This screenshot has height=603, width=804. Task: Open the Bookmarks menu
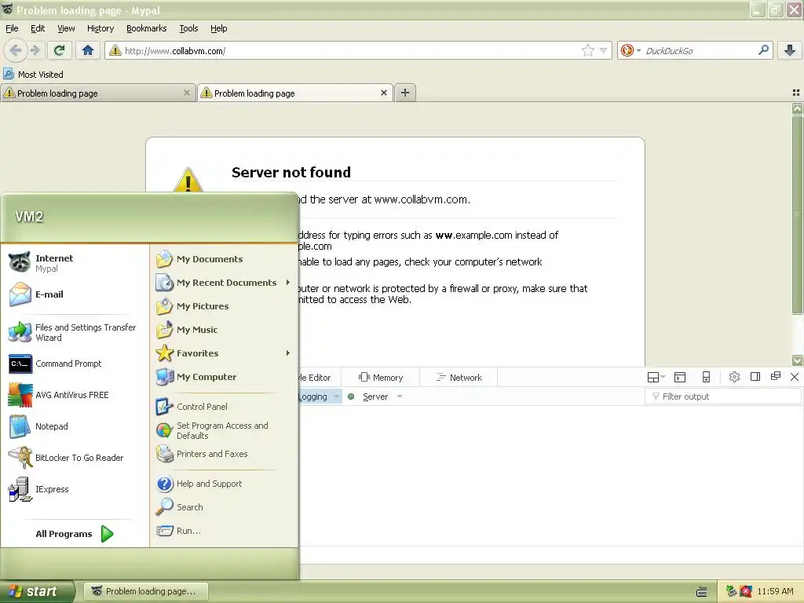[147, 28]
